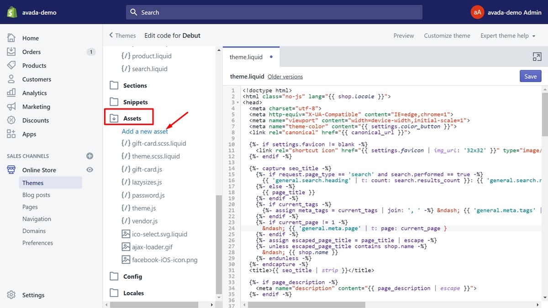This screenshot has height=308, width=548.
Task: Click the ajax-loader.gif image icon
Action: [126, 247]
